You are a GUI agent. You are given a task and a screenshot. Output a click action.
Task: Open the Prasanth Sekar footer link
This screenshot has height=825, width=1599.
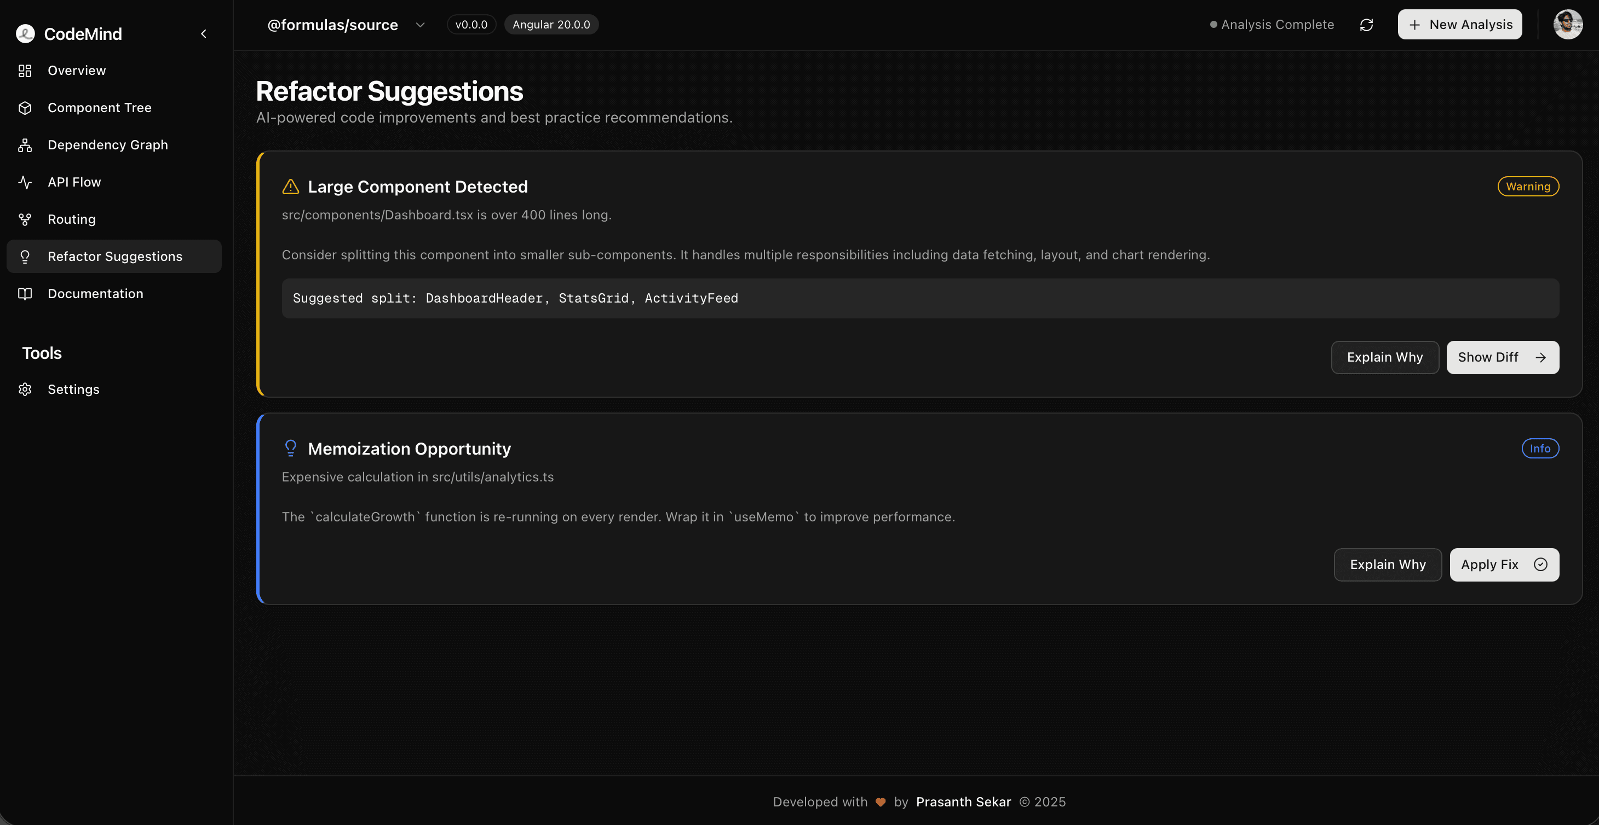click(963, 802)
